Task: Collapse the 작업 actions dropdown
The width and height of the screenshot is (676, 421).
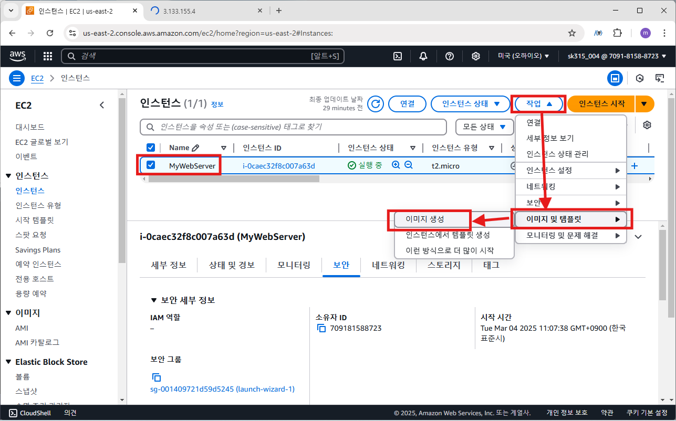Action: [x=539, y=104]
